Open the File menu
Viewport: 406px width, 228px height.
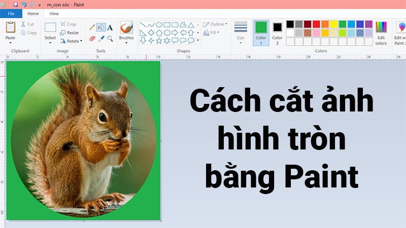[x=11, y=14]
